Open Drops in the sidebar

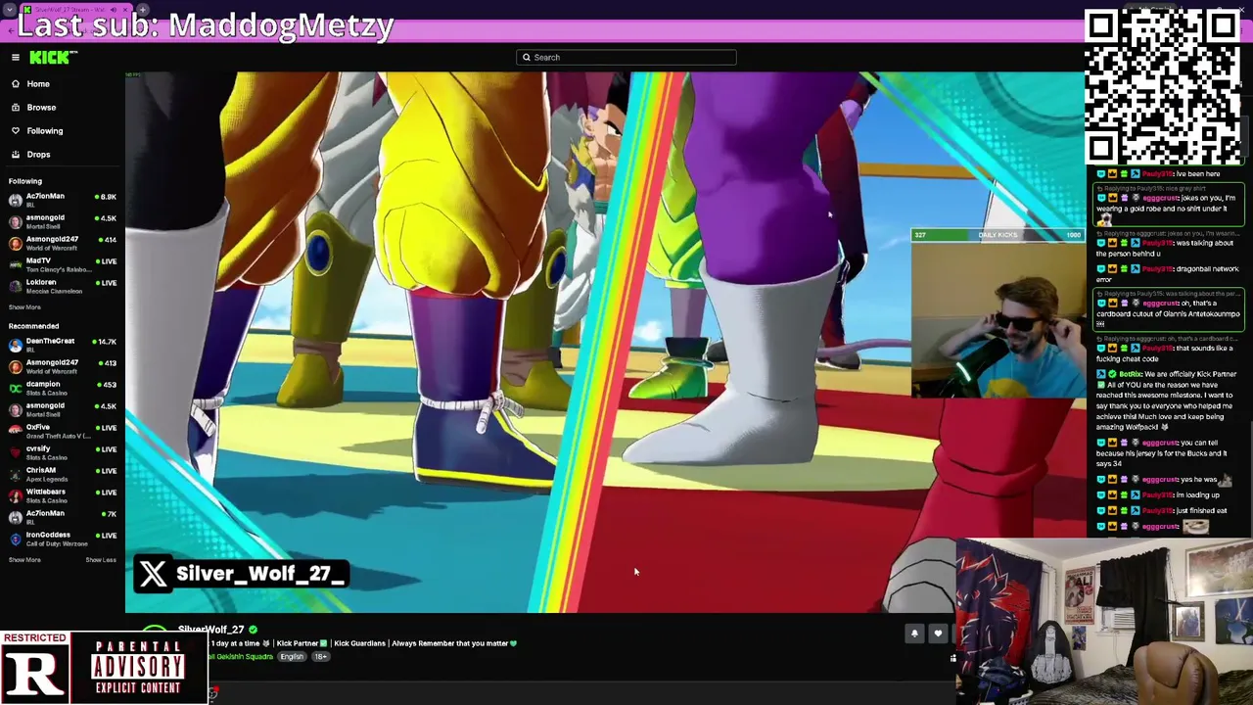coord(38,155)
